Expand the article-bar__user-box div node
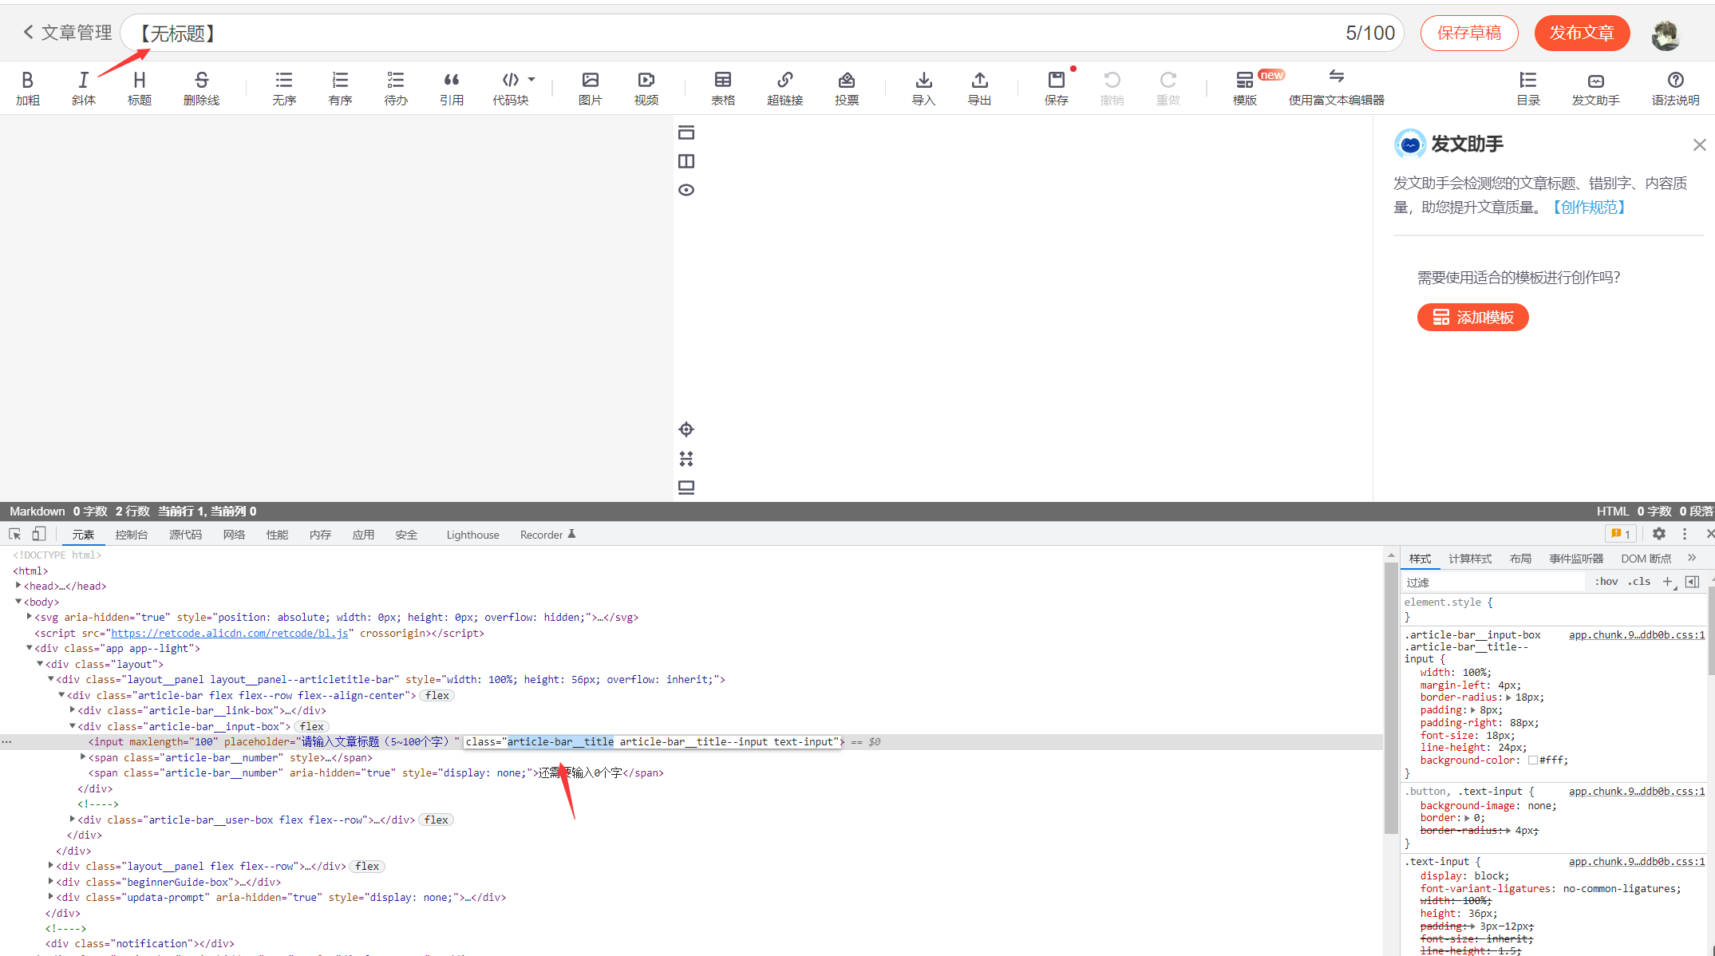1715x956 pixels. coord(73,820)
